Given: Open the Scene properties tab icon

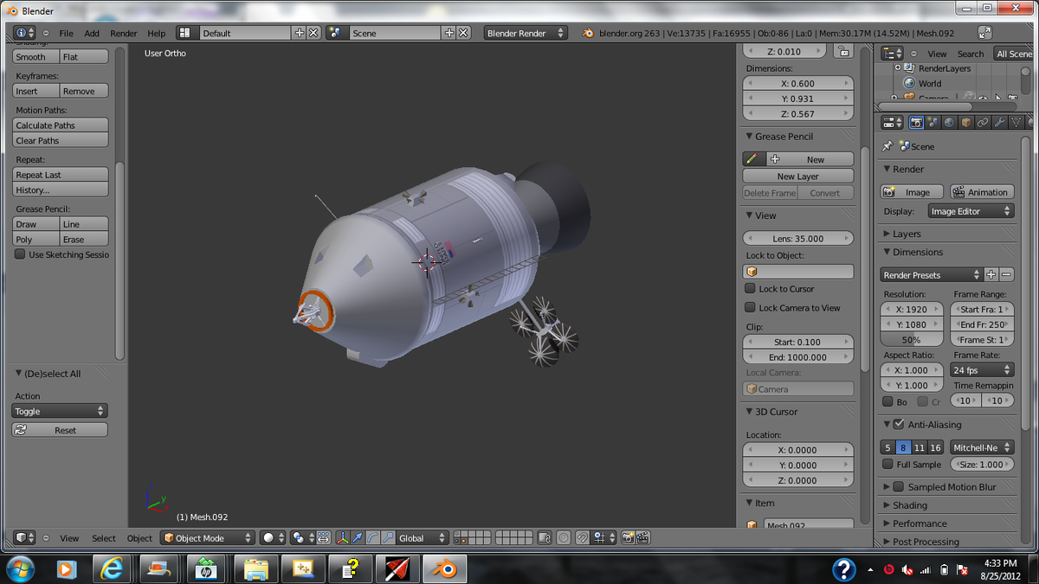Looking at the screenshot, I should [933, 123].
